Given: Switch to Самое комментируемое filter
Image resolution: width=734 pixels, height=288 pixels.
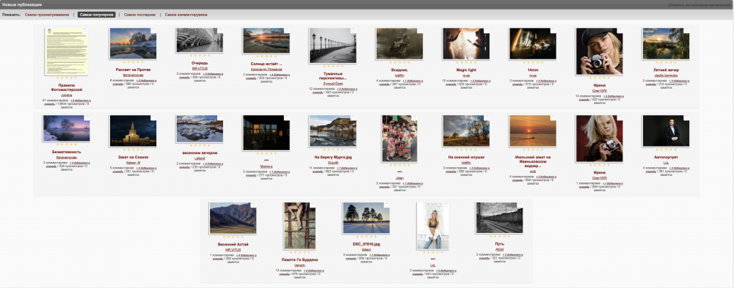Looking at the screenshot, I should tap(186, 15).
